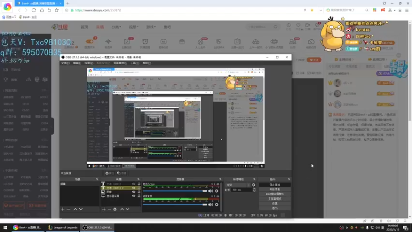Click the Douyu search magnifier icon
Image resolution: width=412 pixels, height=232 pixels.
pos(276,27)
